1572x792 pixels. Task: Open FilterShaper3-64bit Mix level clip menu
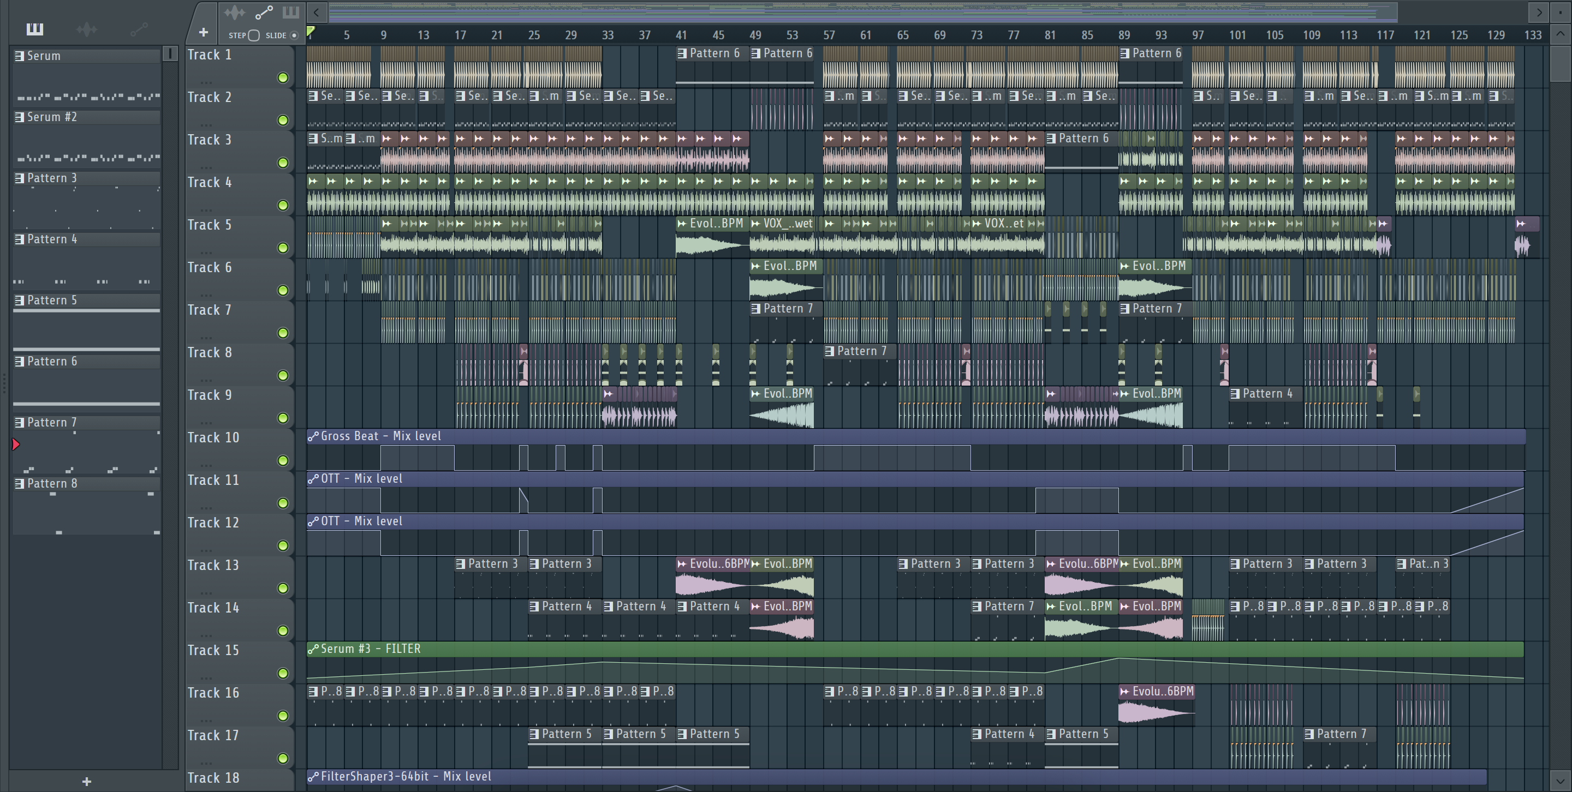pyautogui.click(x=313, y=777)
